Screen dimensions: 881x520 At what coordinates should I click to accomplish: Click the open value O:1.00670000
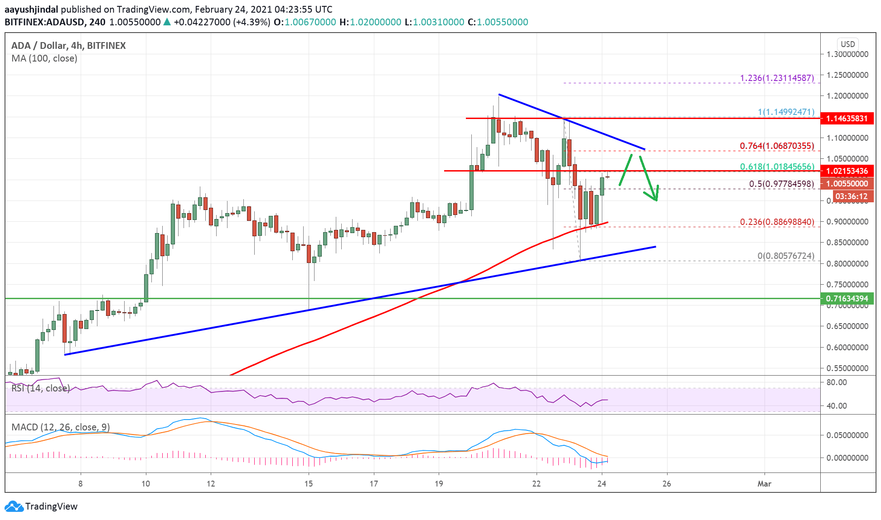pyautogui.click(x=305, y=22)
